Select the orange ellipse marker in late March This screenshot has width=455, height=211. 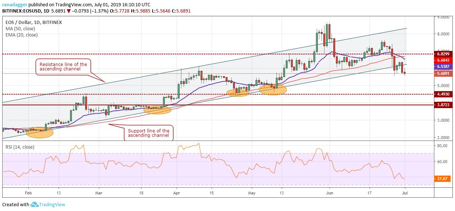click(x=157, y=109)
